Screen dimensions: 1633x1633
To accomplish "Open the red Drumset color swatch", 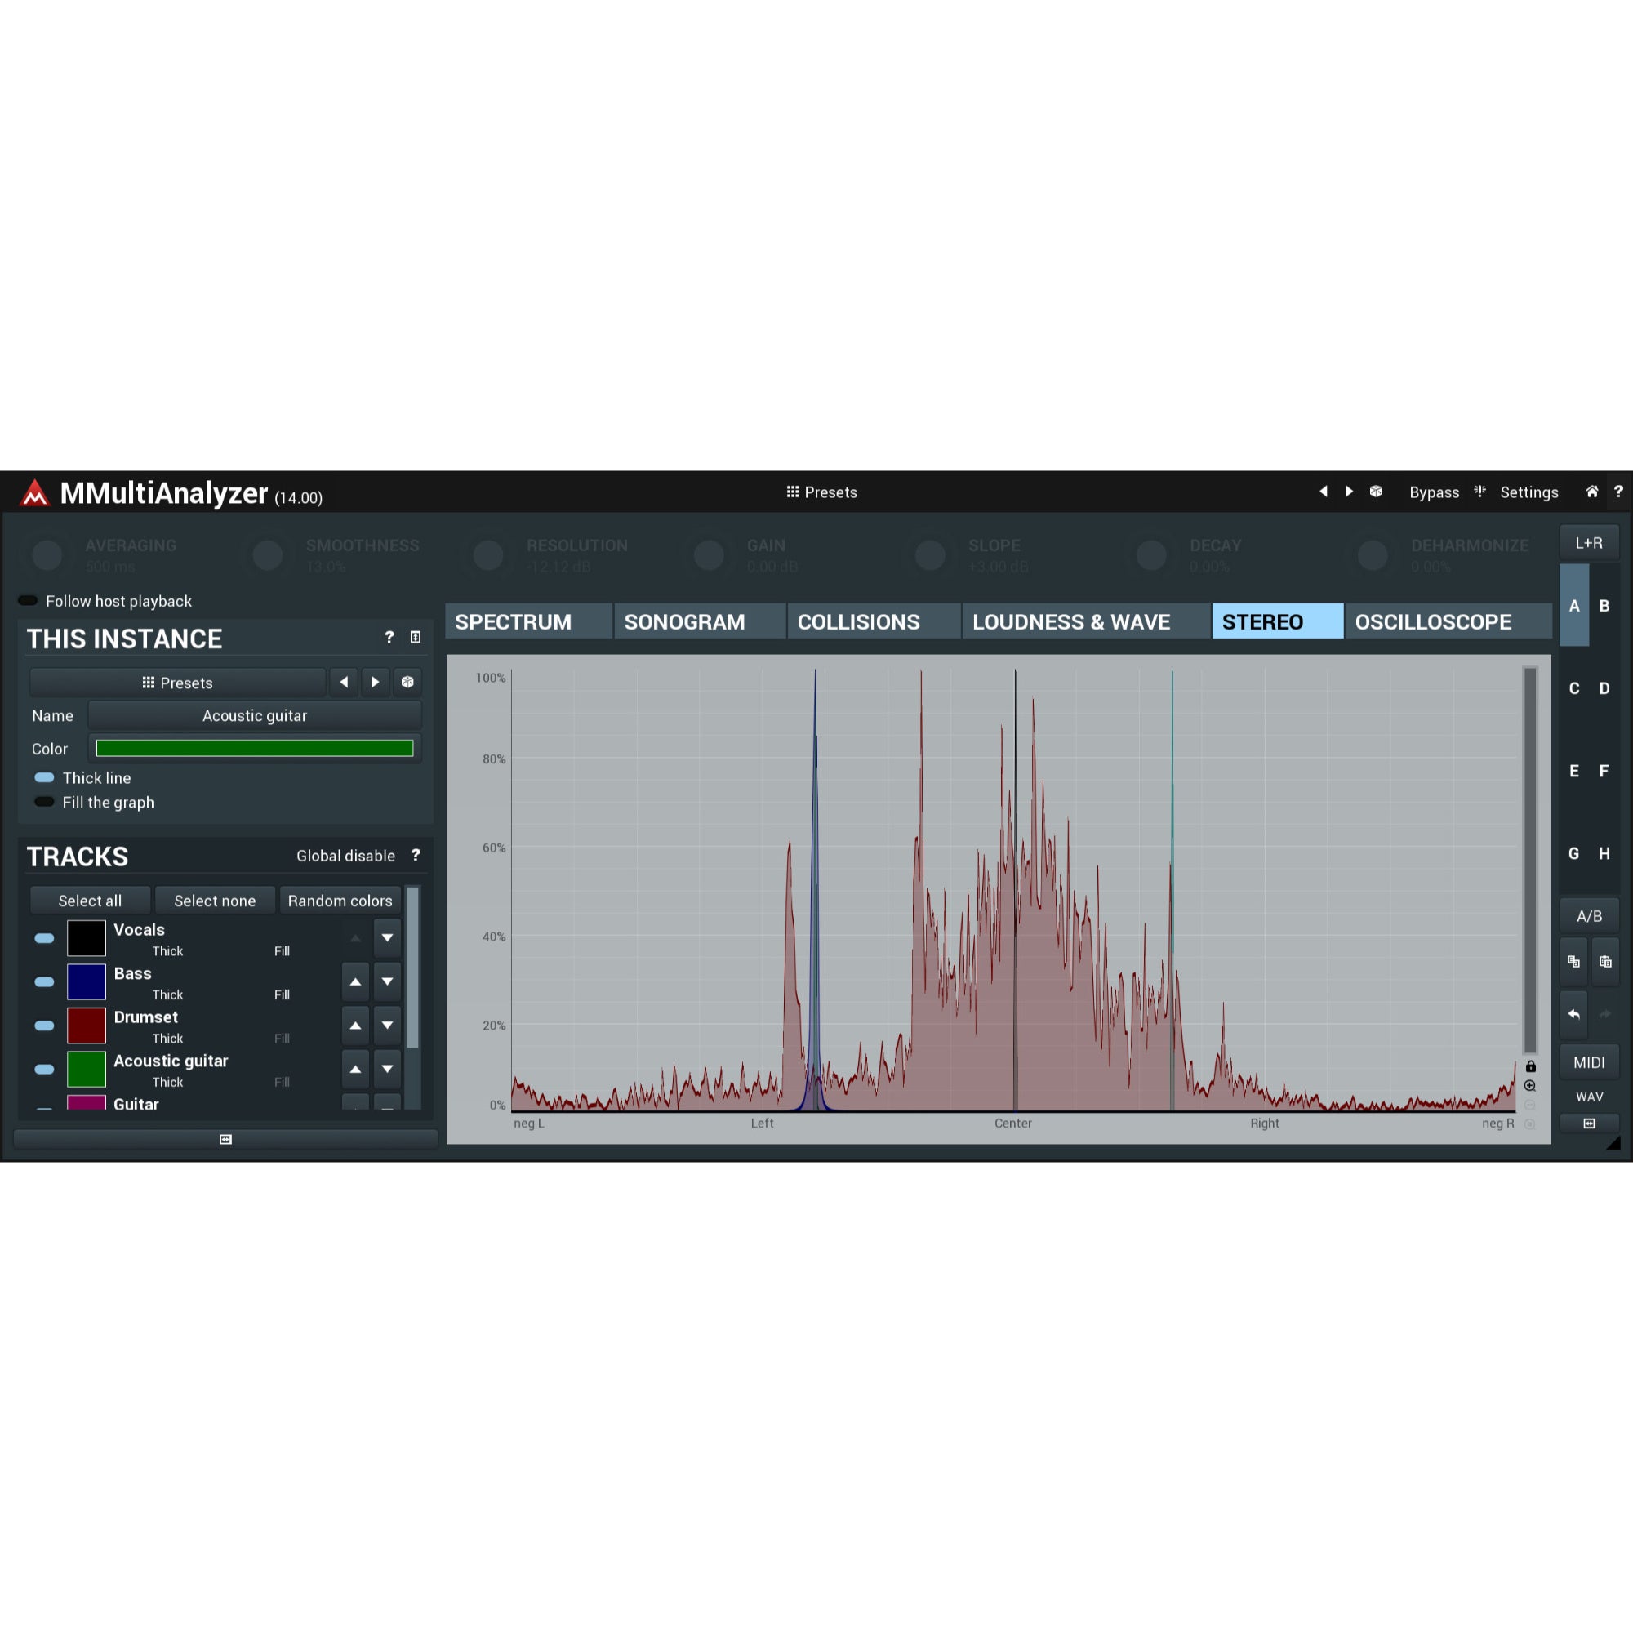I will point(87,1026).
